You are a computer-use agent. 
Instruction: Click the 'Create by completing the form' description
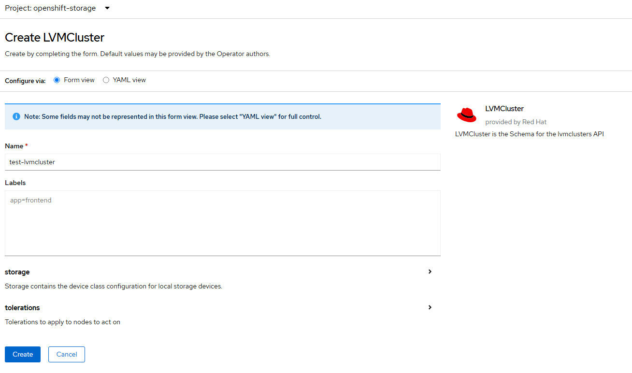pyautogui.click(x=138, y=54)
